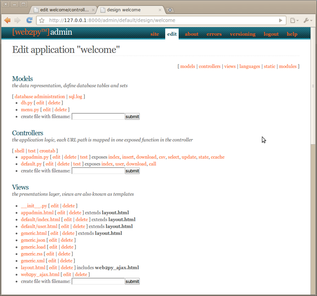The image size is (317, 296).
Task: Click 'logout' in the admin menu
Action: coord(271,34)
